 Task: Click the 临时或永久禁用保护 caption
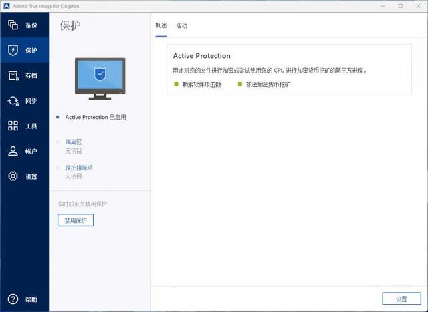[82, 204]
